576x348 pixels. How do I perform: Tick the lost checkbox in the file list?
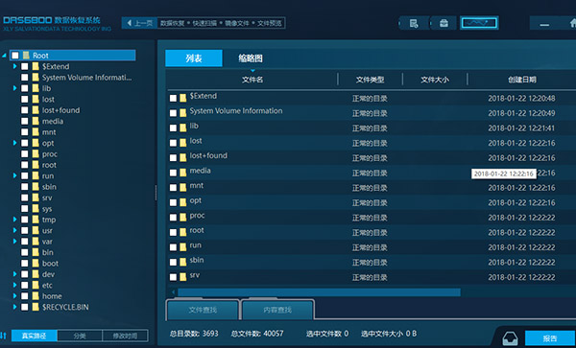click(x=173, y=143)
